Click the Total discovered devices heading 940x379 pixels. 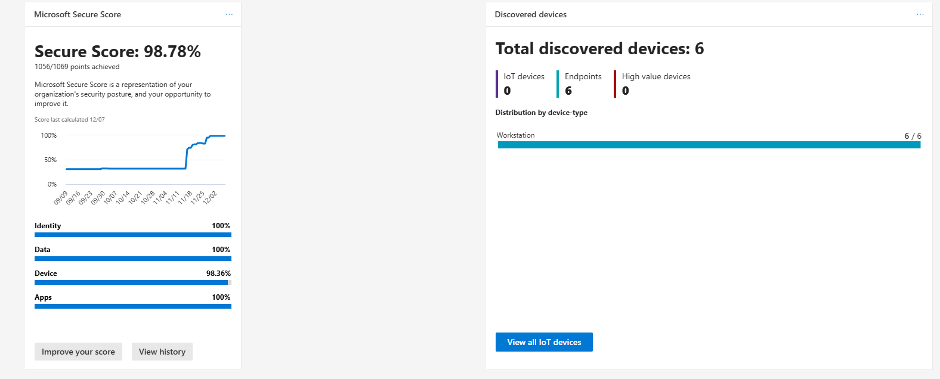point(599,49)
